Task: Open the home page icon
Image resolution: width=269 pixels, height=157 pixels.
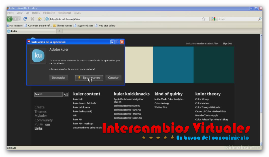Action: 39,19
